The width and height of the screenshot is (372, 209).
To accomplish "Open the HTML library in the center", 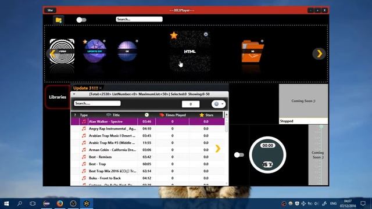I will pyautogui.click(x=190, y=52).
